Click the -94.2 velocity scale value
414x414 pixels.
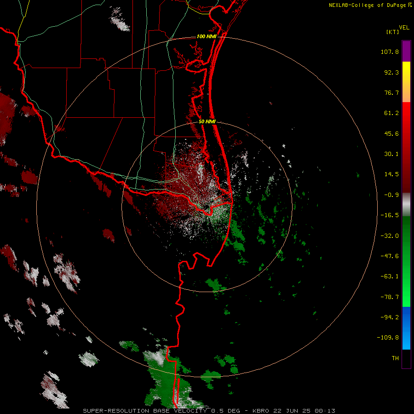(390, 317)
